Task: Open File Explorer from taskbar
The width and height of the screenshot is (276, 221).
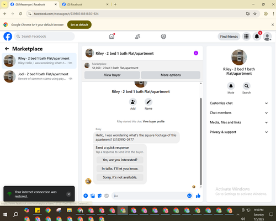Action: (x=69, y=210)
